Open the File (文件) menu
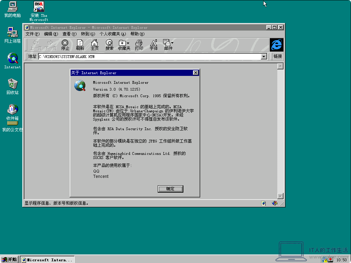This screenshot has height=263, width=351. (x=33, y=34)
